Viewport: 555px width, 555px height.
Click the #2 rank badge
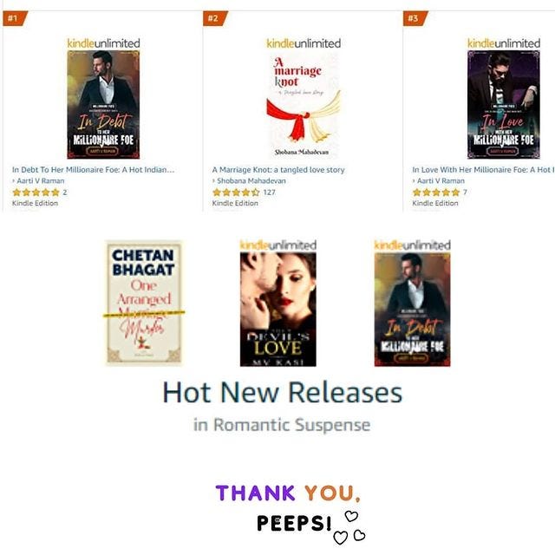coord(214,18)
